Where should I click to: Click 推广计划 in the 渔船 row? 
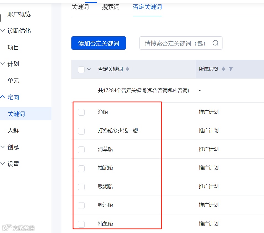coord(209,112)
